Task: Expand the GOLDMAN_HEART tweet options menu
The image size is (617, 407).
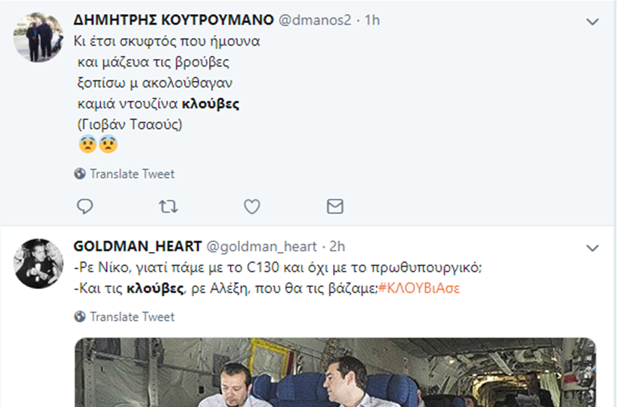Action: 592,248
